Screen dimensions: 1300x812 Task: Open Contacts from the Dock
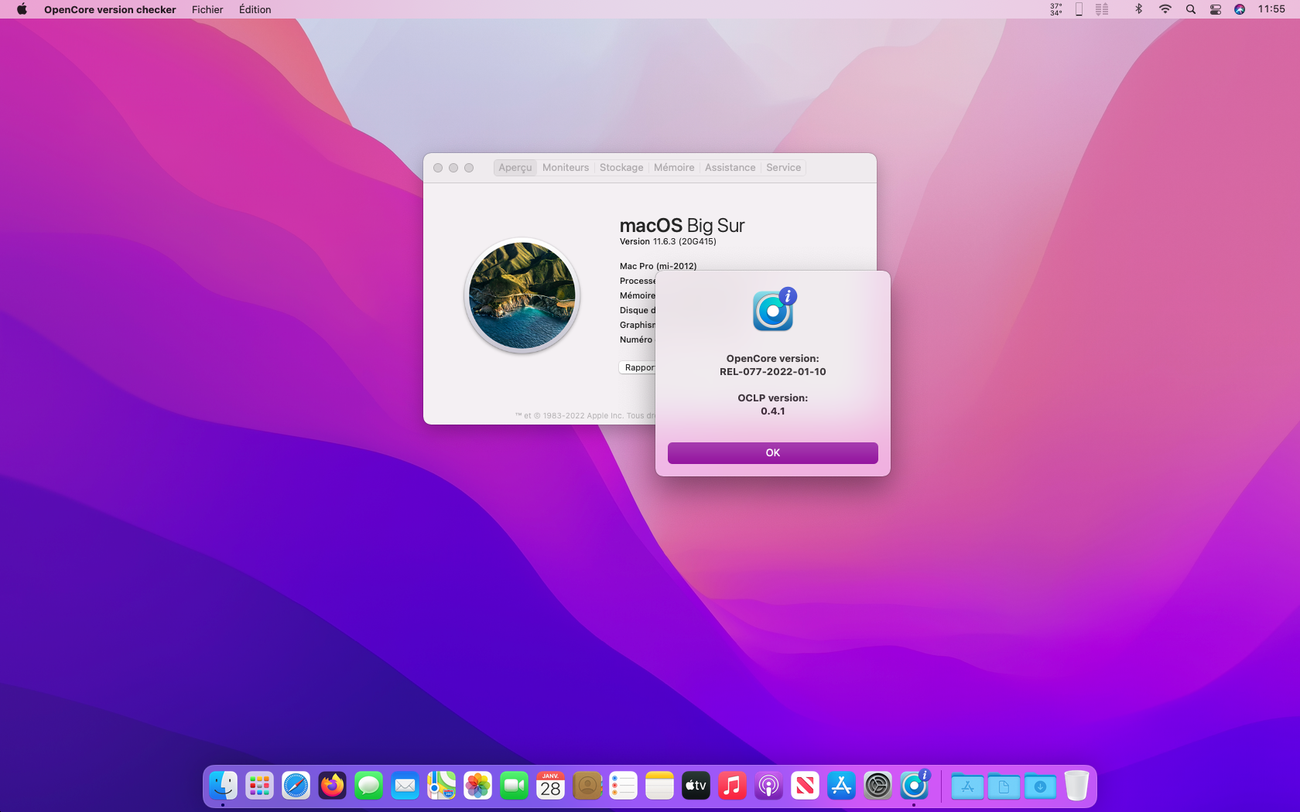coord(587,786)
